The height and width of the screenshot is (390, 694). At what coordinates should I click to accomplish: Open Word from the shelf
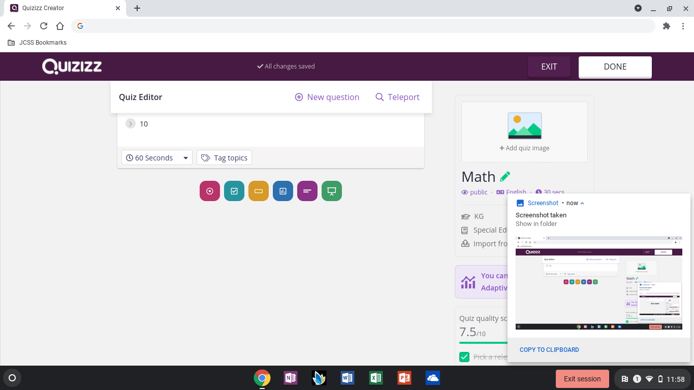348,378
